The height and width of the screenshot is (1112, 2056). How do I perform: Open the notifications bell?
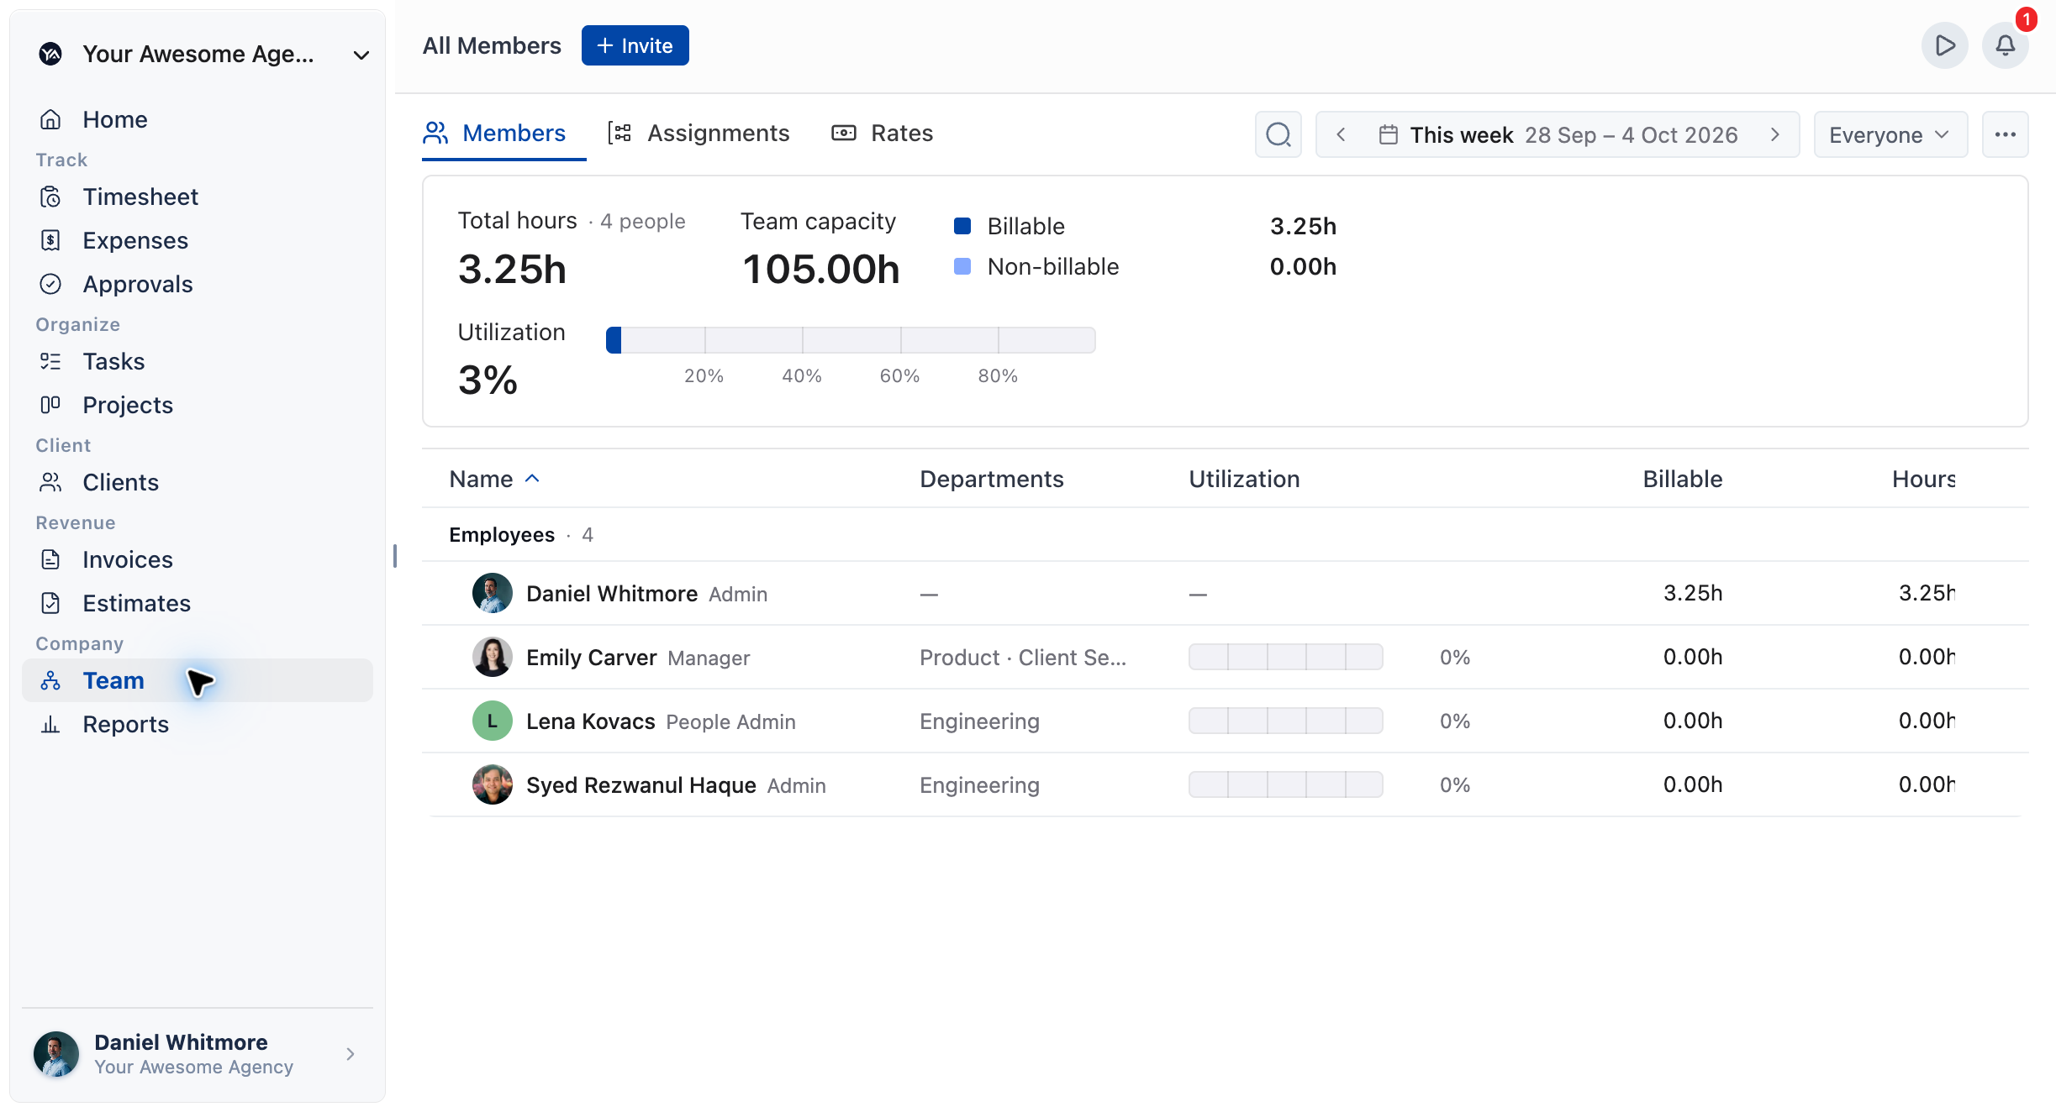click(x=2006, y=45)
